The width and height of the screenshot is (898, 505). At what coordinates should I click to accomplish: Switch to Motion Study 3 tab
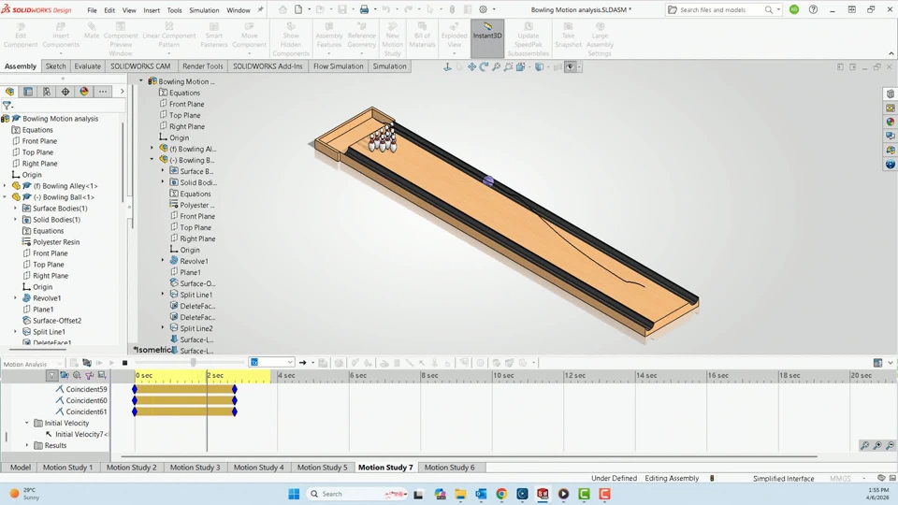tap(195, 468)
